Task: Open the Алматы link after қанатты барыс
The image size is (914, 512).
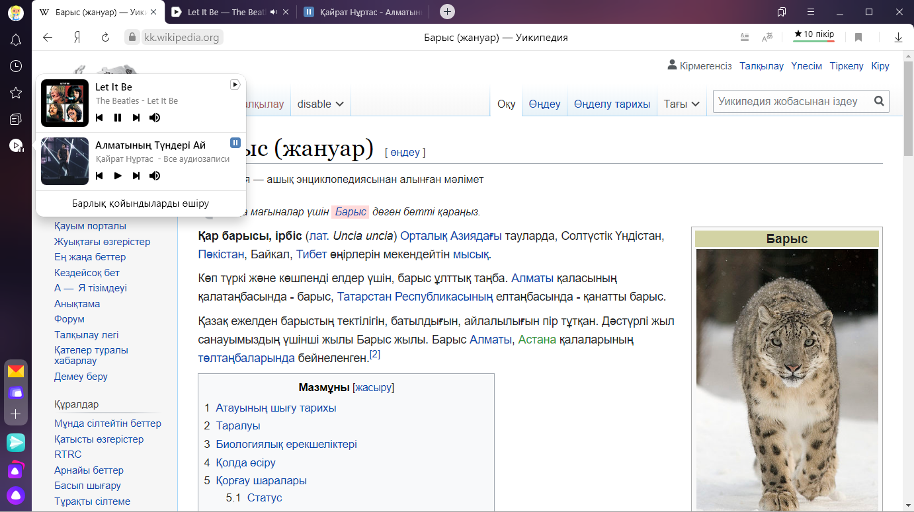Action: click(491, 340)
